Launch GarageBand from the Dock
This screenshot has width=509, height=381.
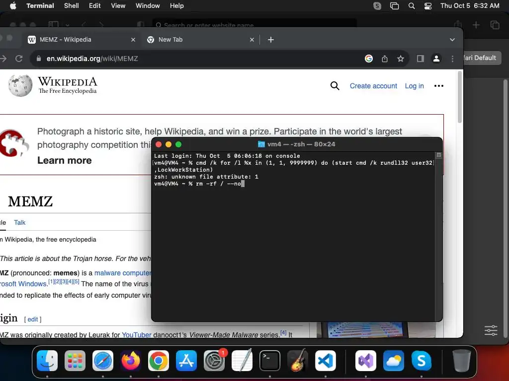(x=298, y=361)
